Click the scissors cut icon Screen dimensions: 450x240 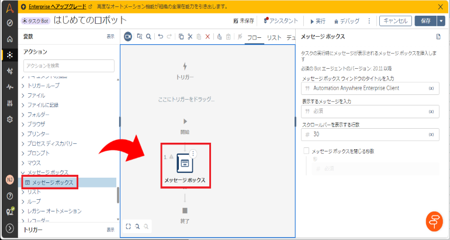click(190, 37)
